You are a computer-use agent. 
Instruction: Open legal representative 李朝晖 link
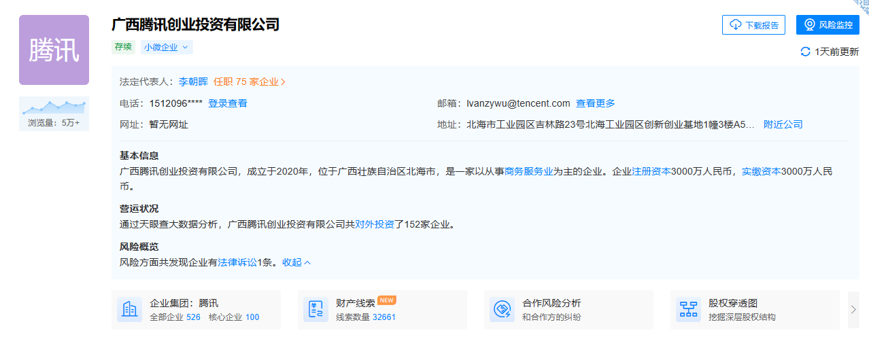(x=193, y=82)
